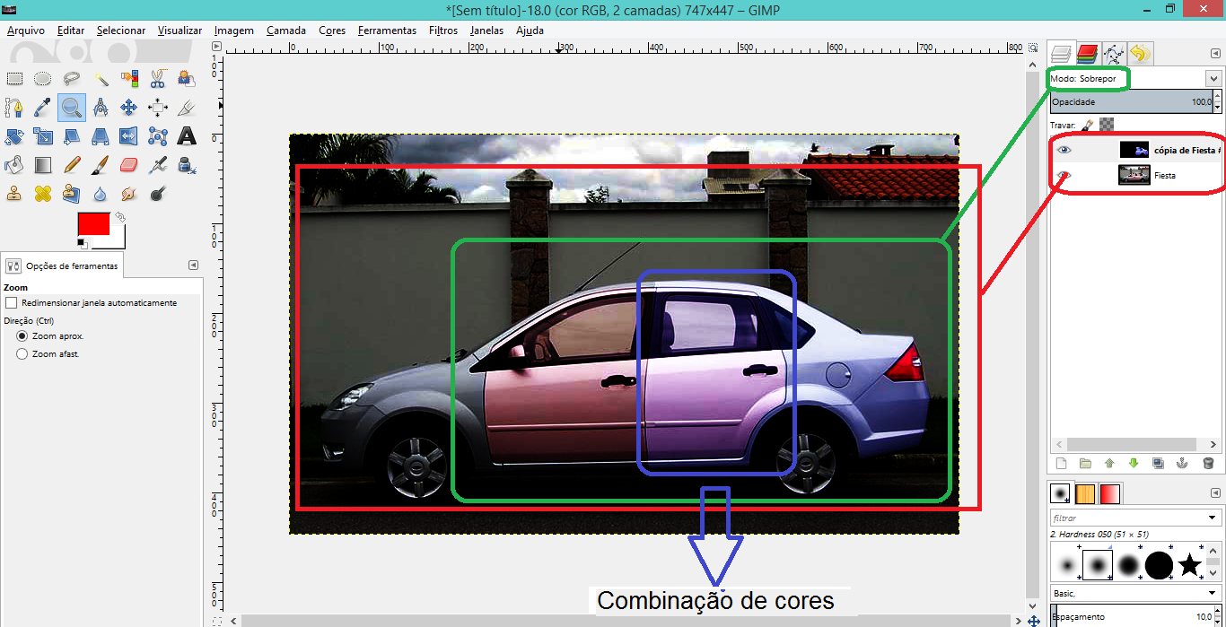Delete layer using the trash icon
This screenshot has width=1226, height=627.
coord(1208,464)
